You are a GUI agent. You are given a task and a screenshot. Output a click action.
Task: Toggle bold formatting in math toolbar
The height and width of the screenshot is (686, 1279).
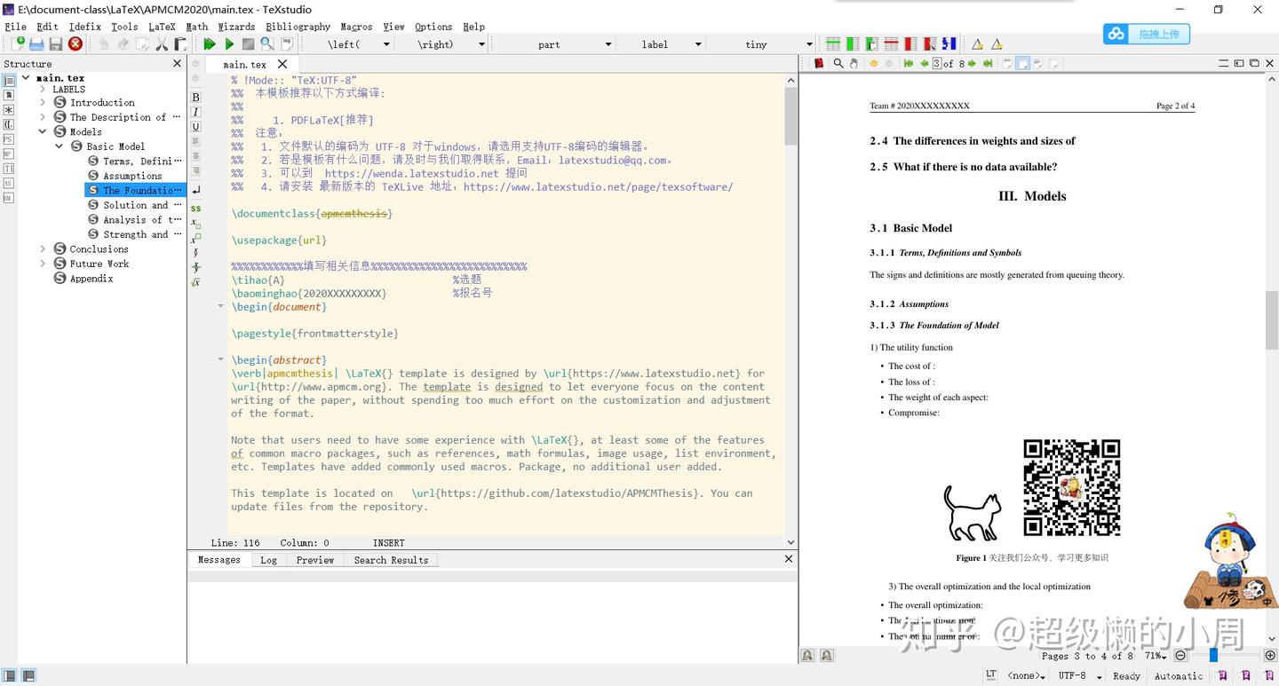pos(195,97)
